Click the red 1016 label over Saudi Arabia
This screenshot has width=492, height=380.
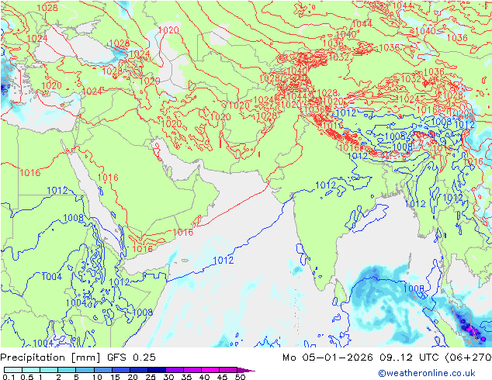tap(108, 178)
